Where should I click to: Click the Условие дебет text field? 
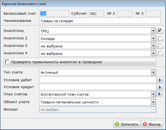pos(98,80)
